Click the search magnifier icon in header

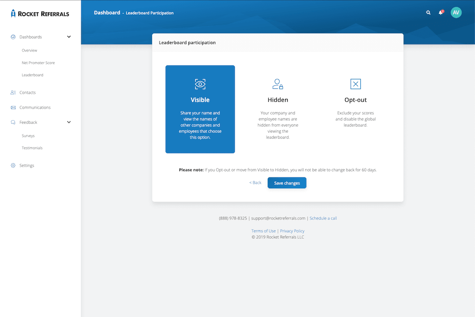click(x=428, y=13)
